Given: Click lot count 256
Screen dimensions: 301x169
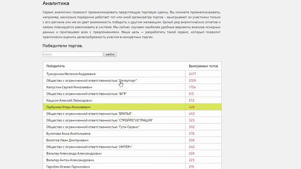Looking at the screenshot, I should pyautogui.click(x=191, y=140).
